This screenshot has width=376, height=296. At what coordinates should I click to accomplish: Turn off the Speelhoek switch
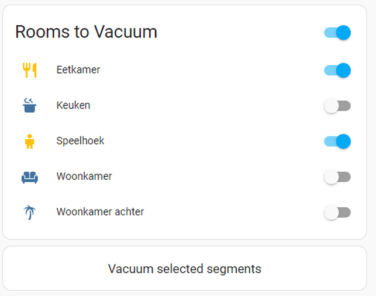337,141
